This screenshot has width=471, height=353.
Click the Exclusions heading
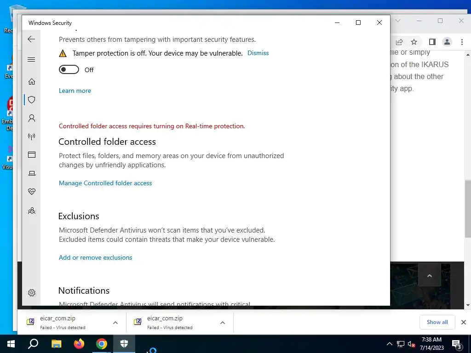tap(79, 216)
